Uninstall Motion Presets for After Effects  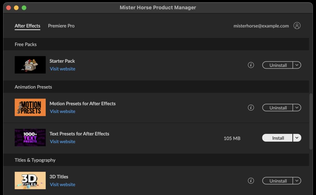[x=278, y=108]
